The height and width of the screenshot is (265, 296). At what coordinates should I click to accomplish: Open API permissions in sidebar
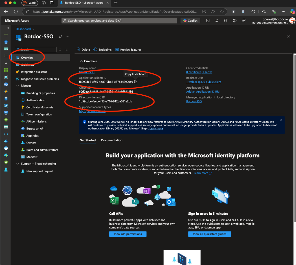click(x=36, y=122)
